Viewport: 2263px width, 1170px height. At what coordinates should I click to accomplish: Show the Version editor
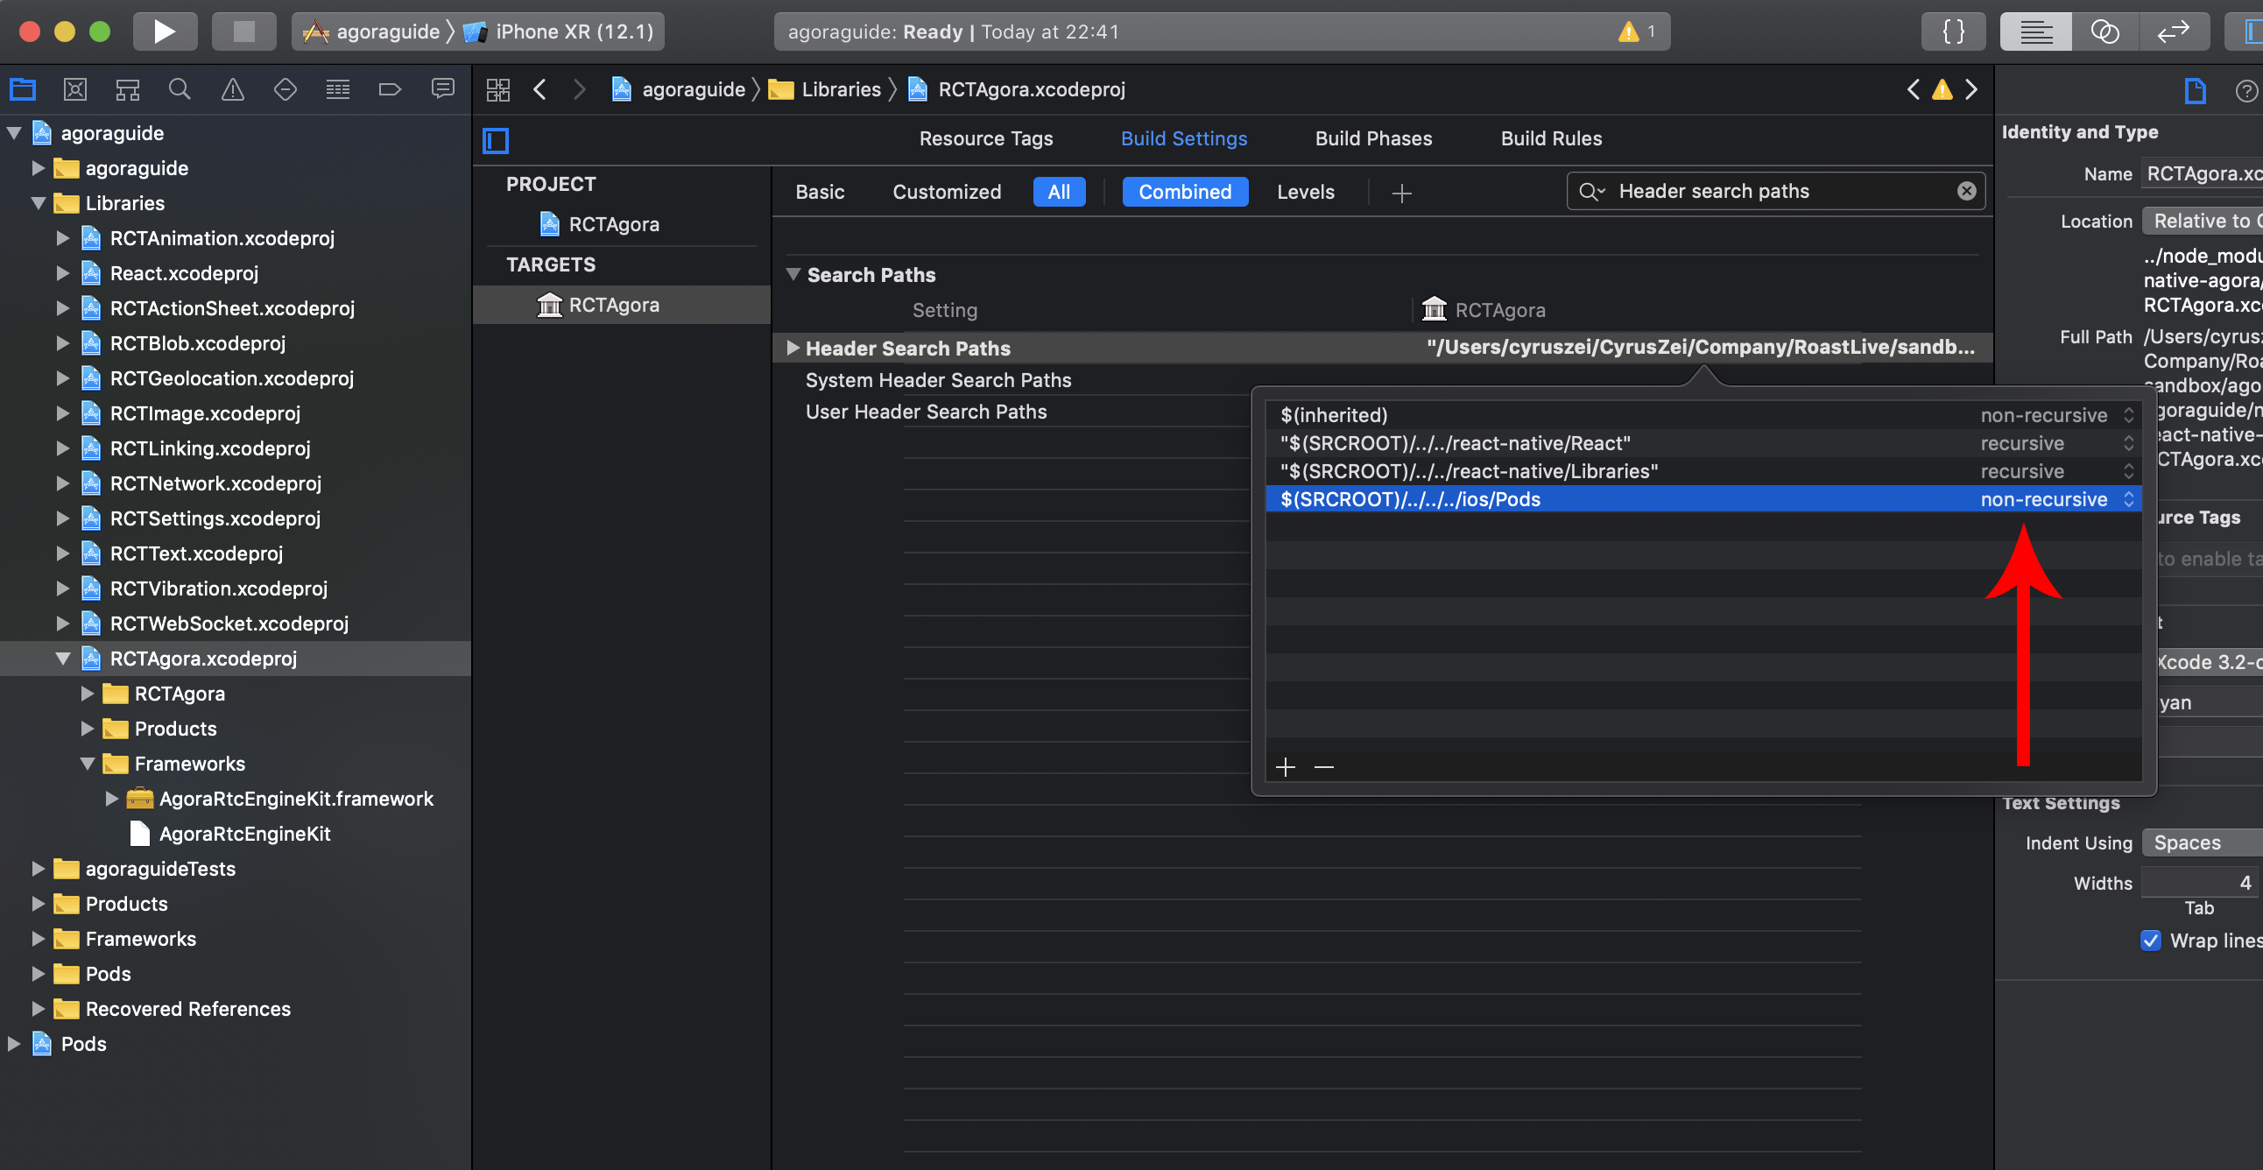coord(2173,32)
